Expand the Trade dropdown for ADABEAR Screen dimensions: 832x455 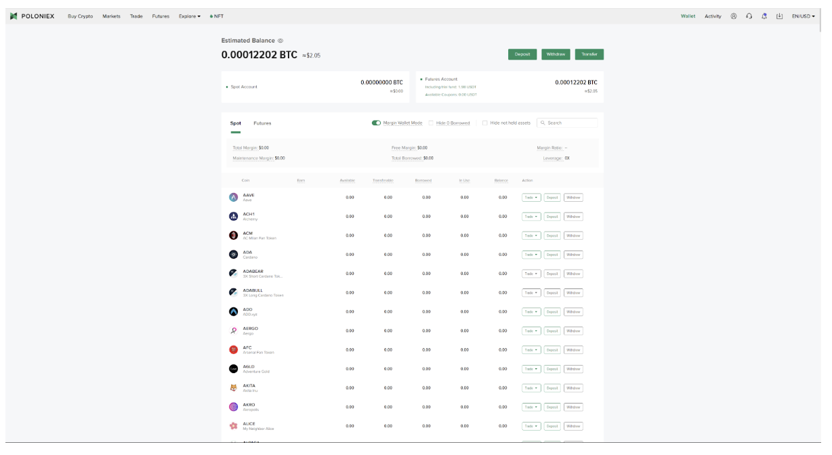[x=531, y=274]
